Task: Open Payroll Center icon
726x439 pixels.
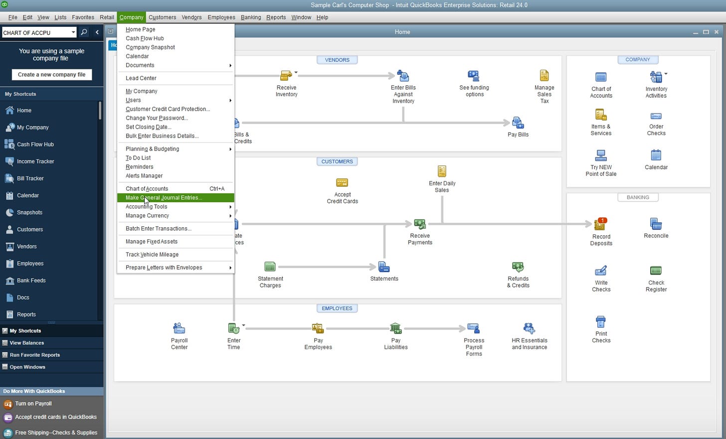Action: [179, 328]
